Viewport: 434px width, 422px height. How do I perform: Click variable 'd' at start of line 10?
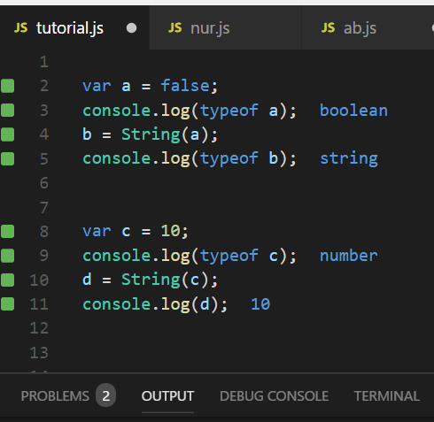[x=87, y=280]
